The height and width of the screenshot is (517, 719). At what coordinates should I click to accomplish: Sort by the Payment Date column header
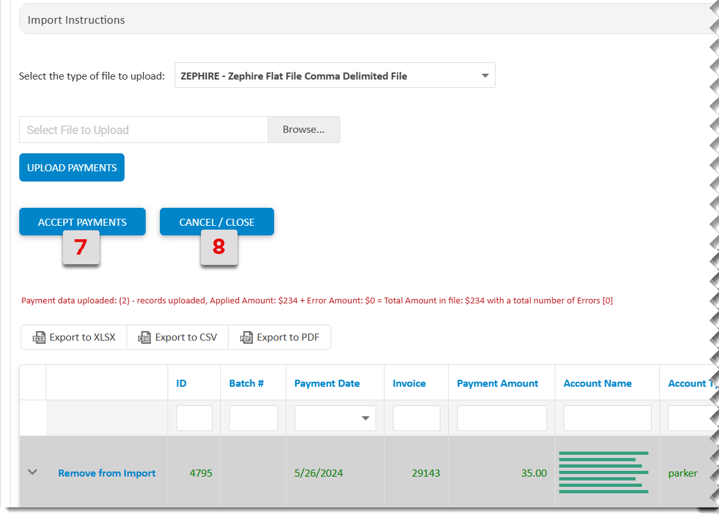(x=327, y=383)
